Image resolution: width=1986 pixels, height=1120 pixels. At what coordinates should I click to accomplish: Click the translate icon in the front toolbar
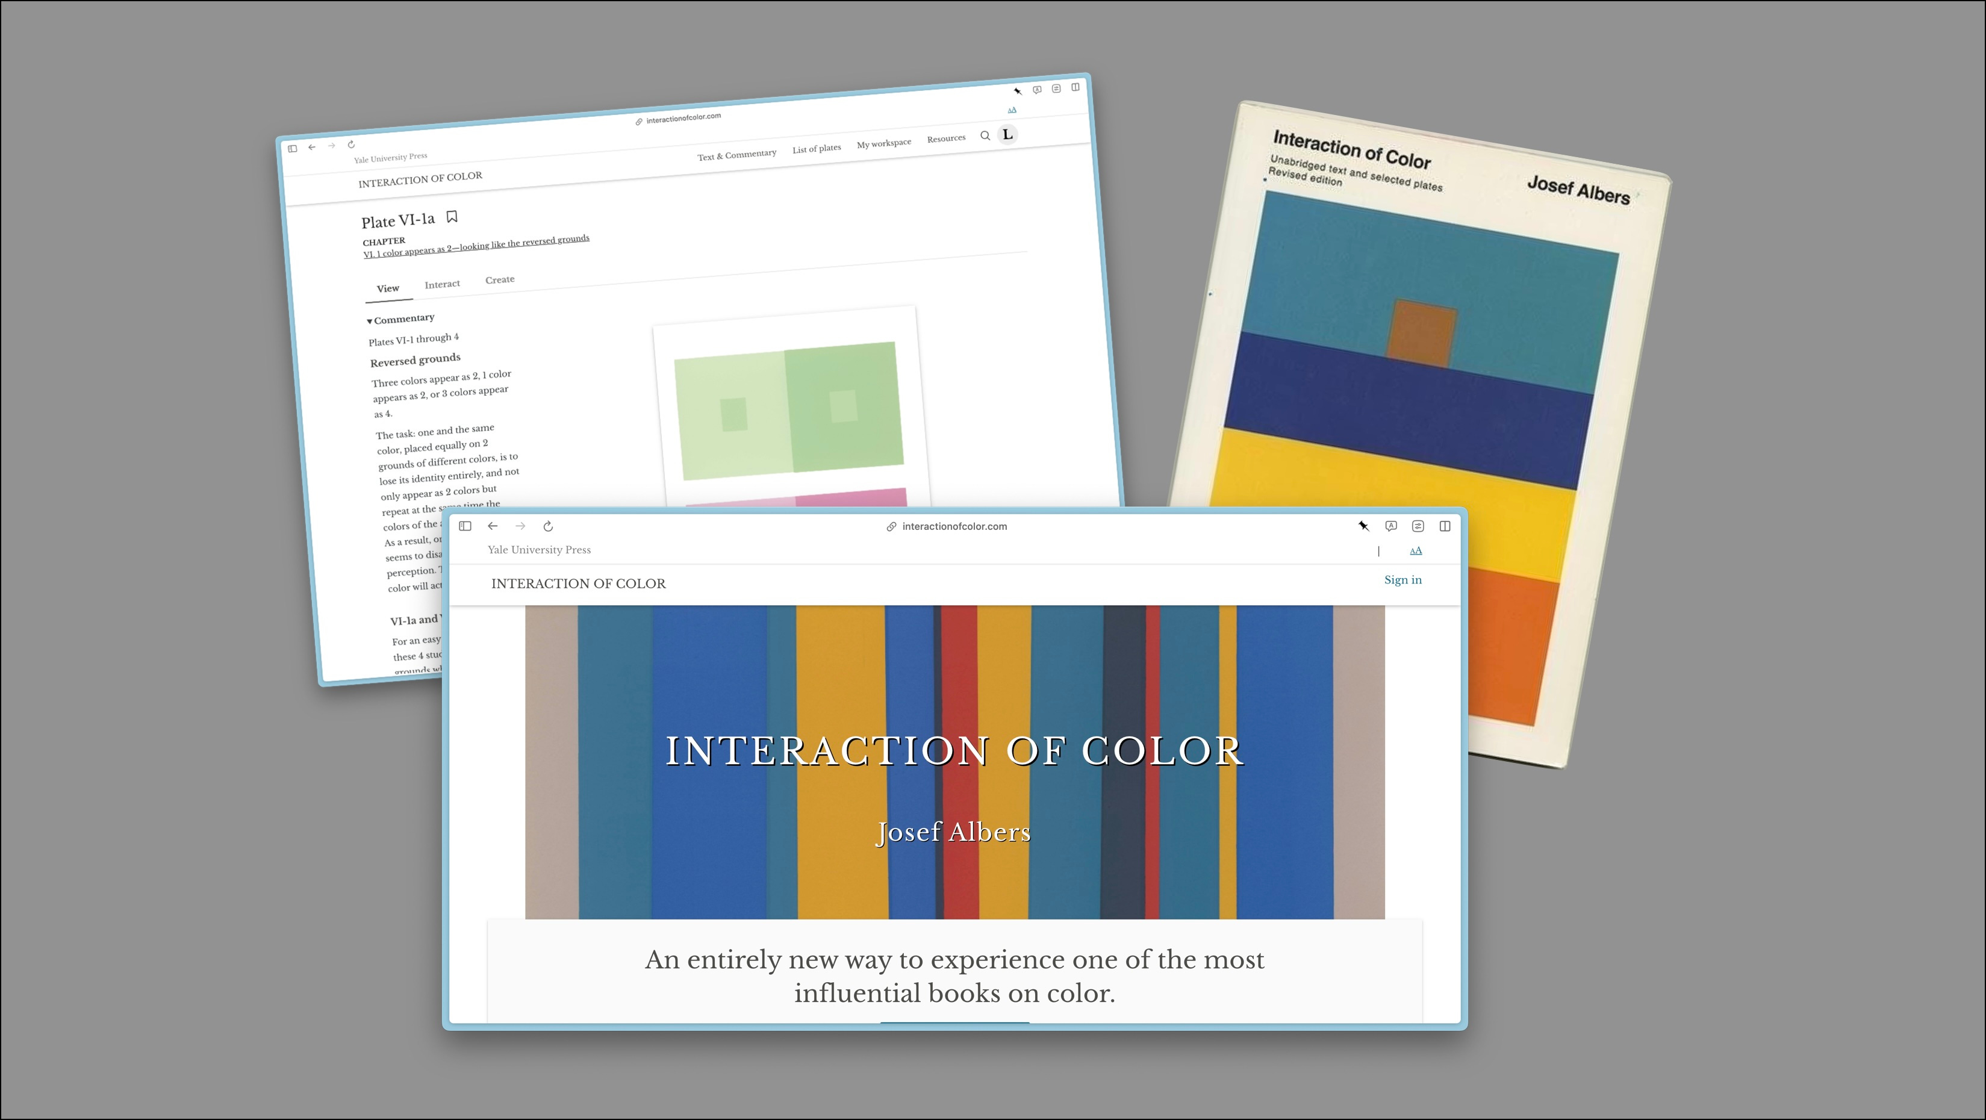(1391, 526)
